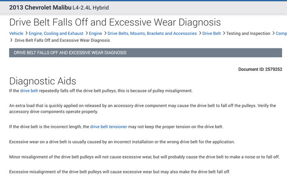Click the gray section header bar
This screenshot has height=177, width=287.
coord(145,53)
